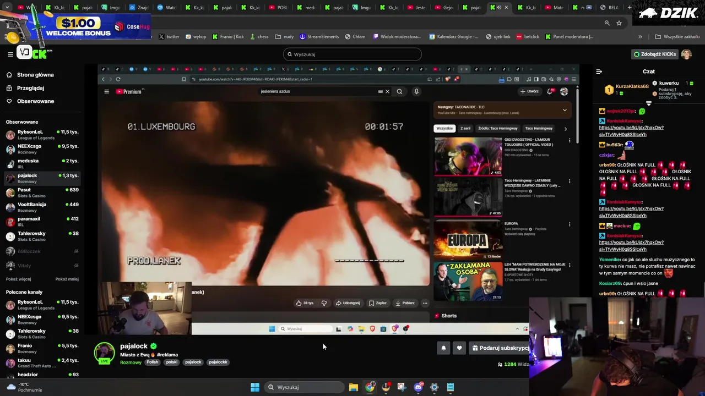Open the Rozmowy category link
This screenshot has width=705, height=396.
(x=131, y=362)
